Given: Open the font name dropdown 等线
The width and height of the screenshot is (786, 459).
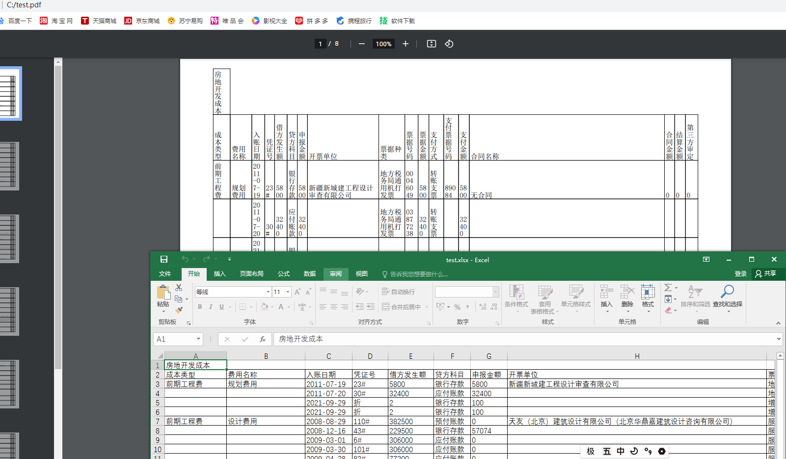Looking at the screenshot, I should pyautogui.click(x=268, y=292).
